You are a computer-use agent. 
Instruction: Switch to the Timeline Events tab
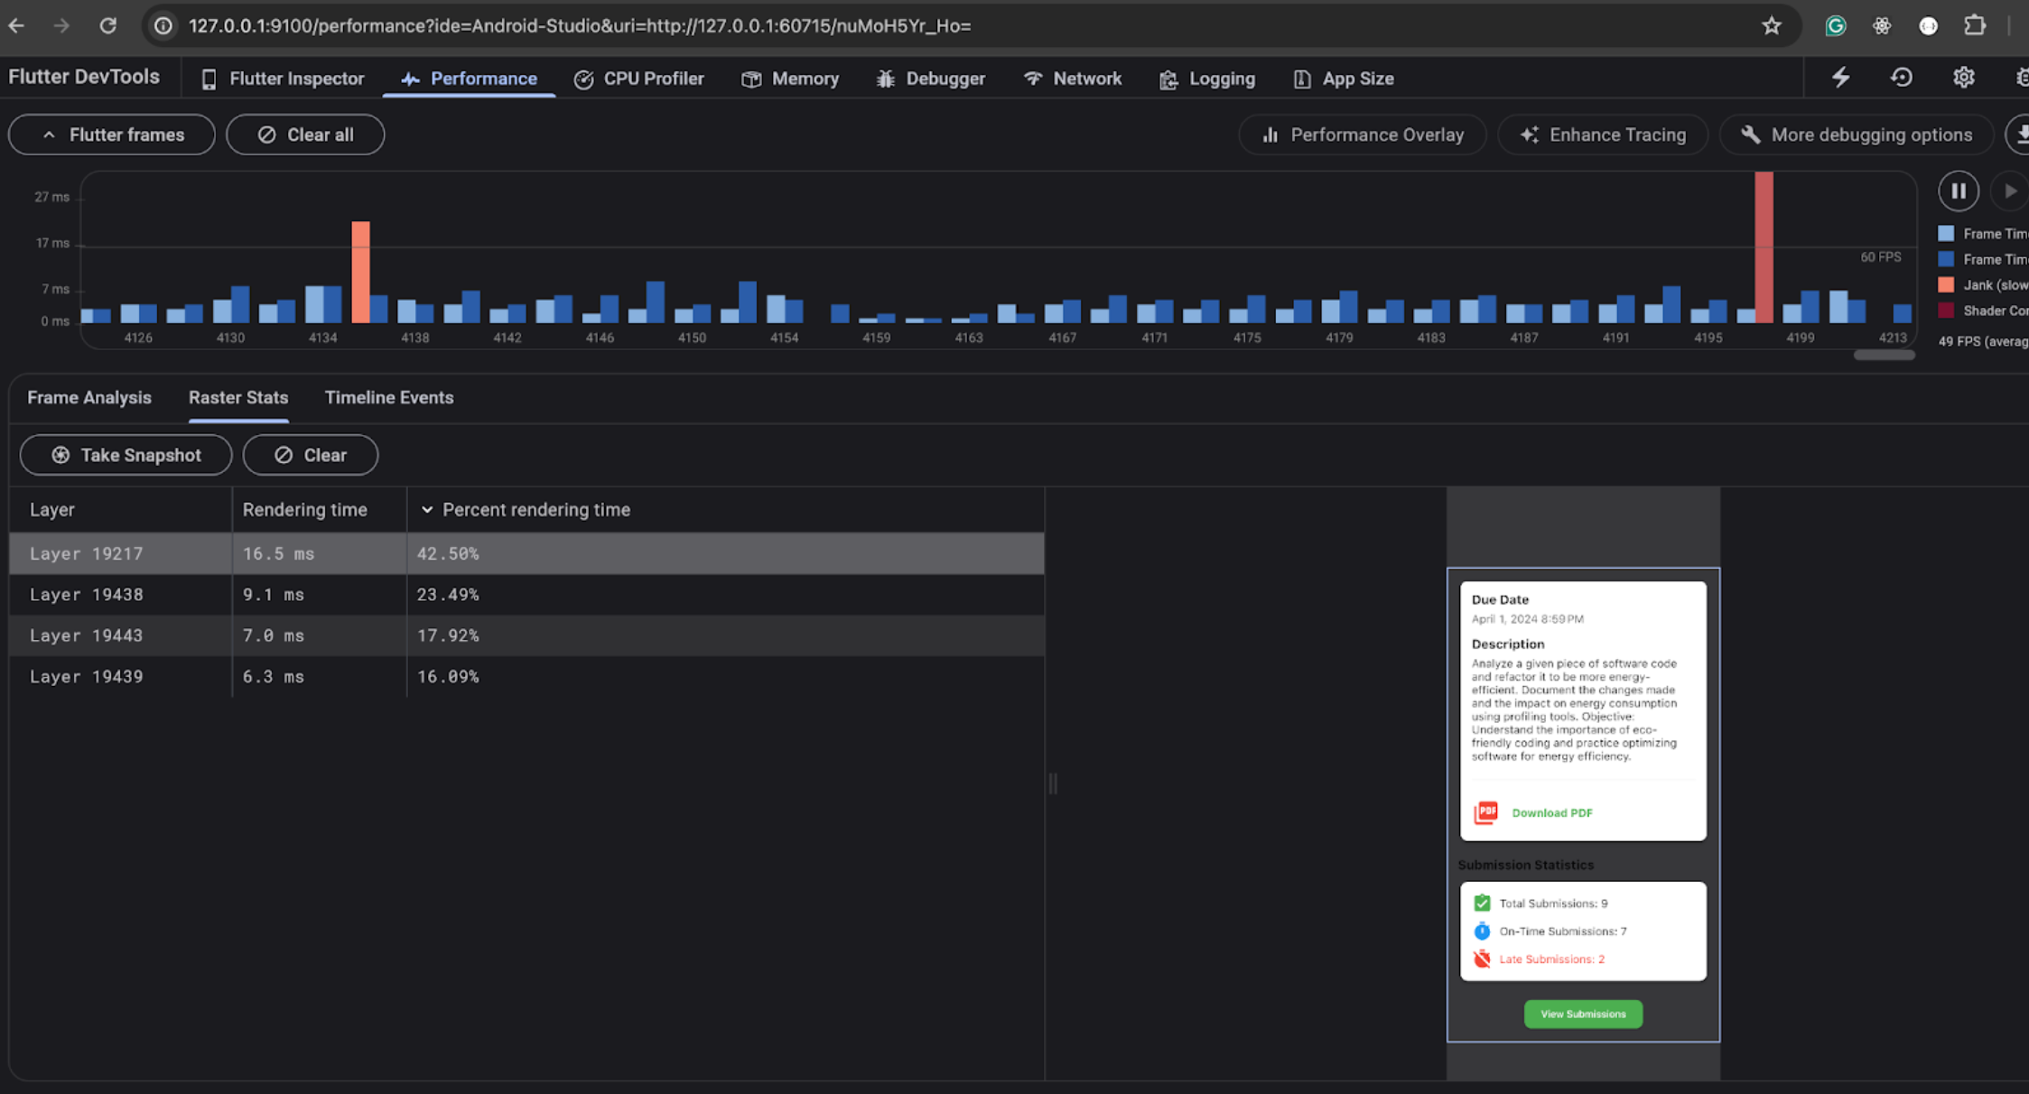pos(389,397)
